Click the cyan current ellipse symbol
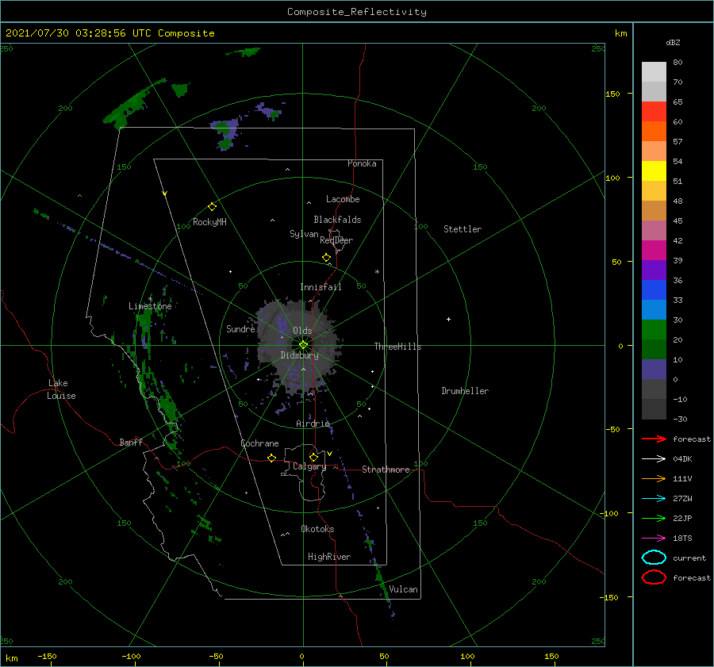The width and height of the screenshot is (714, 667). coord(654,558)
